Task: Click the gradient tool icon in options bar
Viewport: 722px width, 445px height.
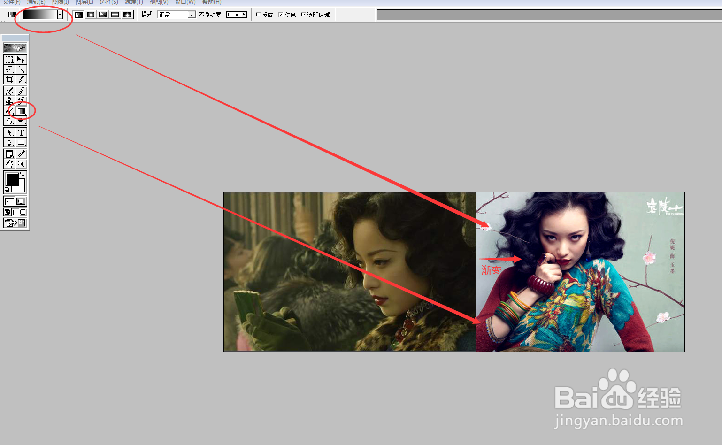Action: pos(12,15)
